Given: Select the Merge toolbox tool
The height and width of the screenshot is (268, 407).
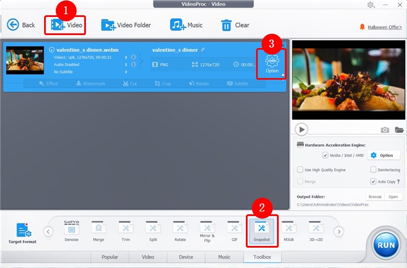Looking at the screenshot, I should [98, 231].
